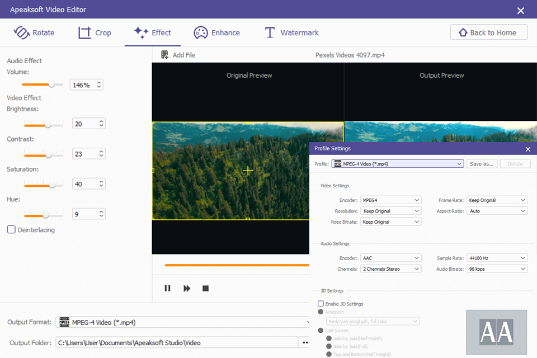Screen dimensions: 537x358
Task: Choose Top and Bottom (Half-Height) option
Action: 329,354
